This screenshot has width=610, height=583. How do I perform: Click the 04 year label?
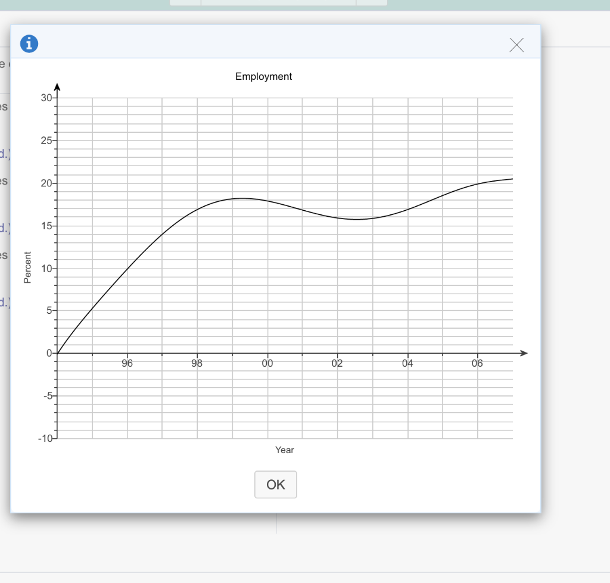[x=406, y=363]
